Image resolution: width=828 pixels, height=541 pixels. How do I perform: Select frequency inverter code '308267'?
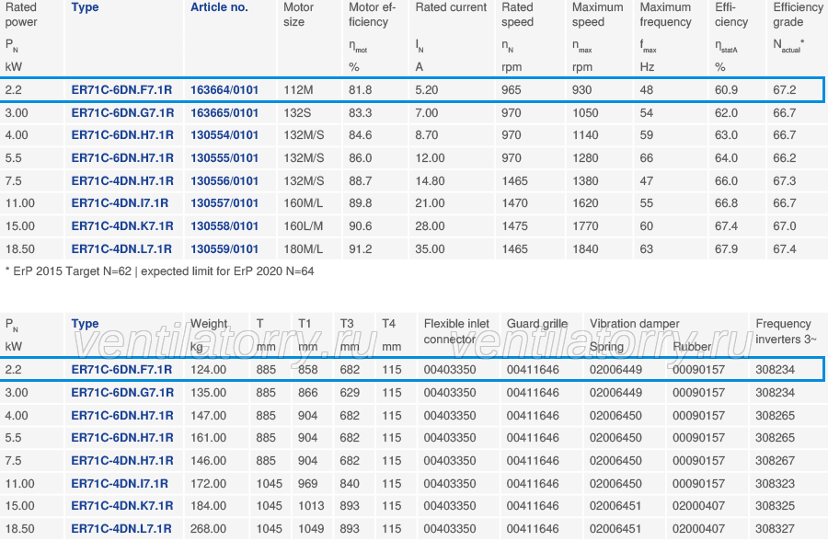[775, 461]
